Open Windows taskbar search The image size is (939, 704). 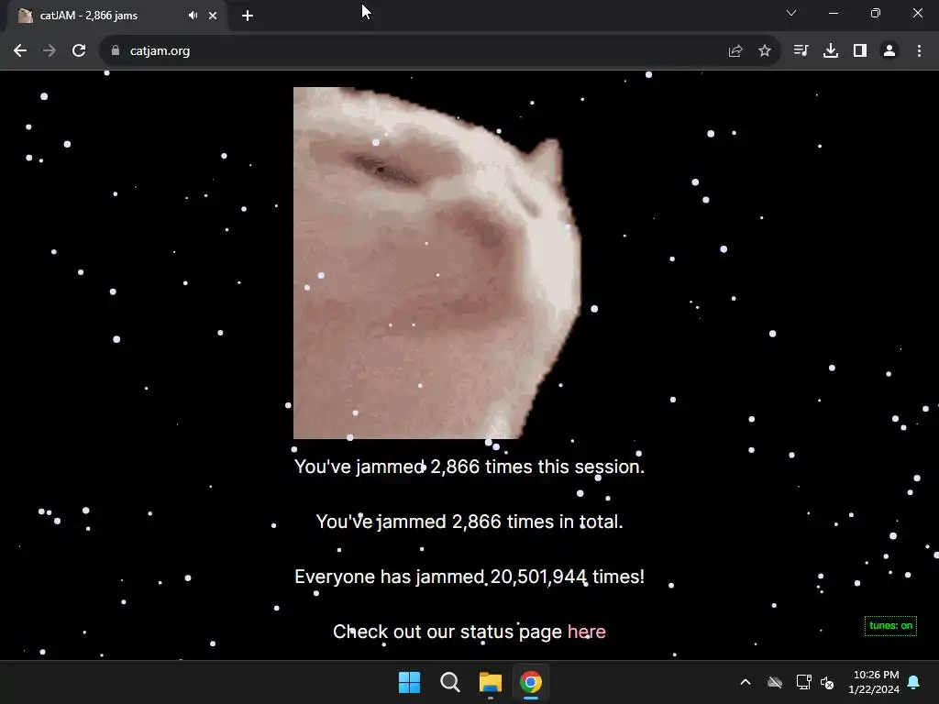449,682
